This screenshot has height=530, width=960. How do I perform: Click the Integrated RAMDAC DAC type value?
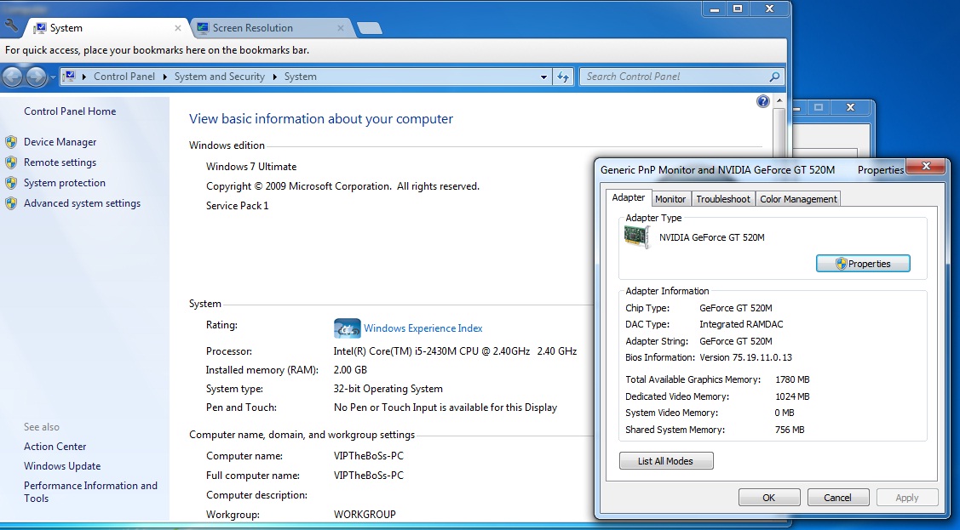coord(741,325)
